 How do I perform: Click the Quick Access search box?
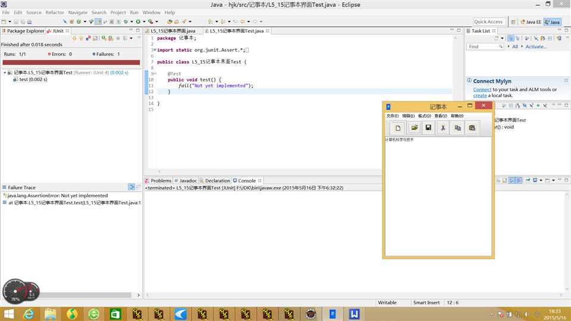click(489, 22)
